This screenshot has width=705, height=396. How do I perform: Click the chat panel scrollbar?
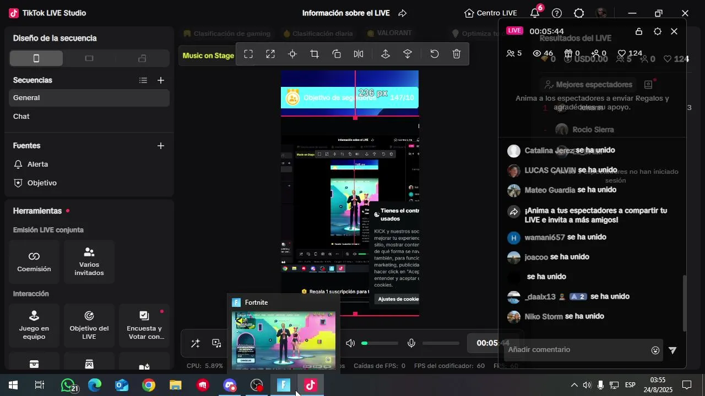pos(685,304)
